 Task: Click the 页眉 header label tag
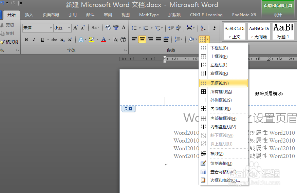coord(128,108)
